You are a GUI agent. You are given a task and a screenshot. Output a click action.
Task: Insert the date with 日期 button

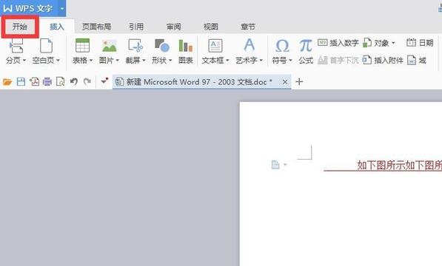pos(420,43)
